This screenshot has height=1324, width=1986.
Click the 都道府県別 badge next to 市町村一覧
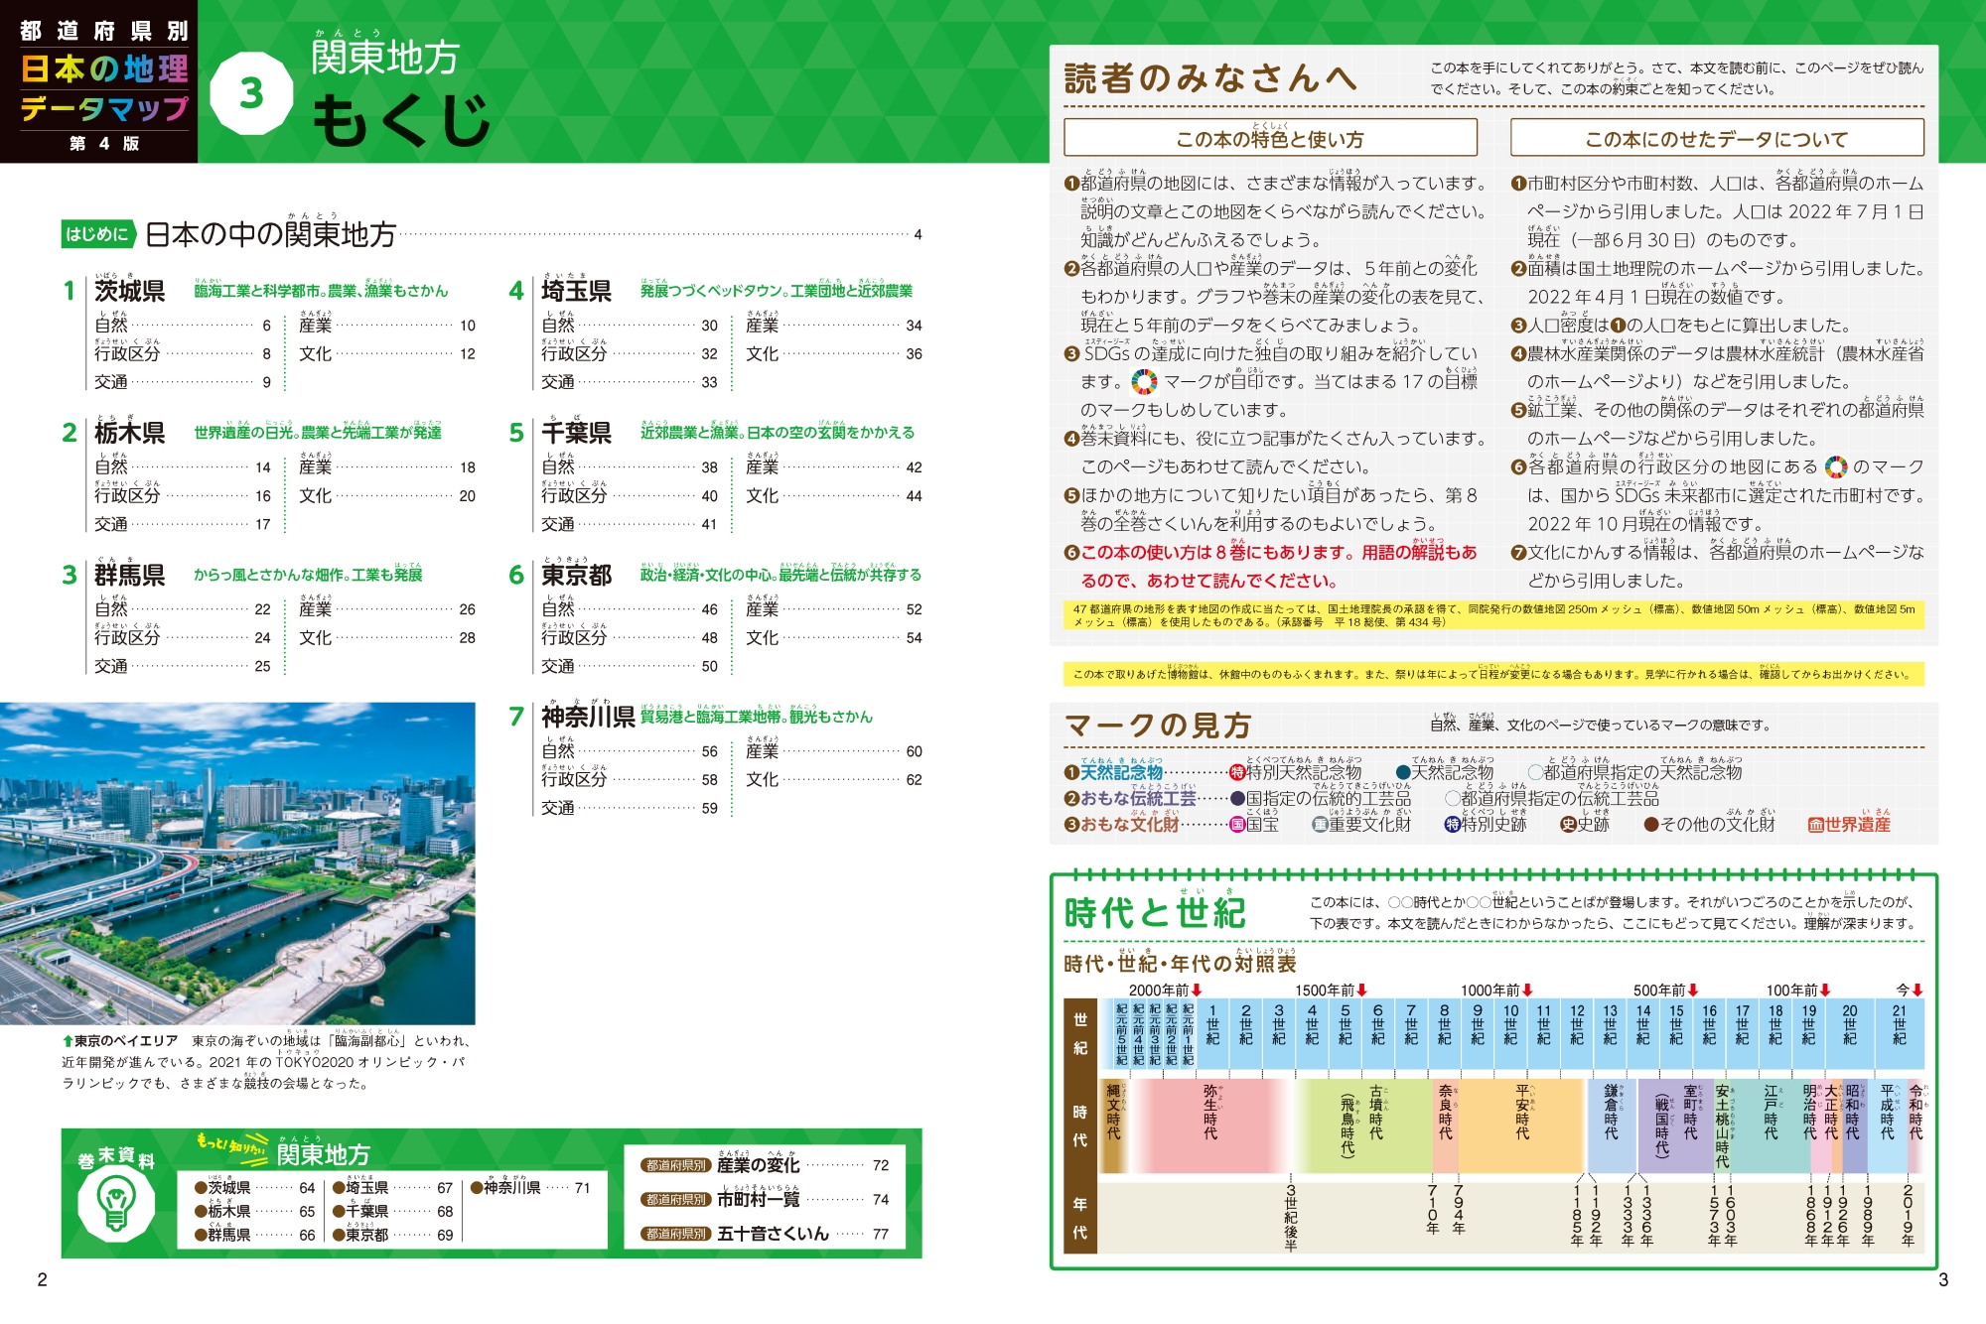coord(675,1199)
